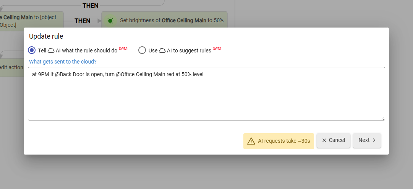Click the text area resize handle
413x189 pixels.
tap(382, 118)
